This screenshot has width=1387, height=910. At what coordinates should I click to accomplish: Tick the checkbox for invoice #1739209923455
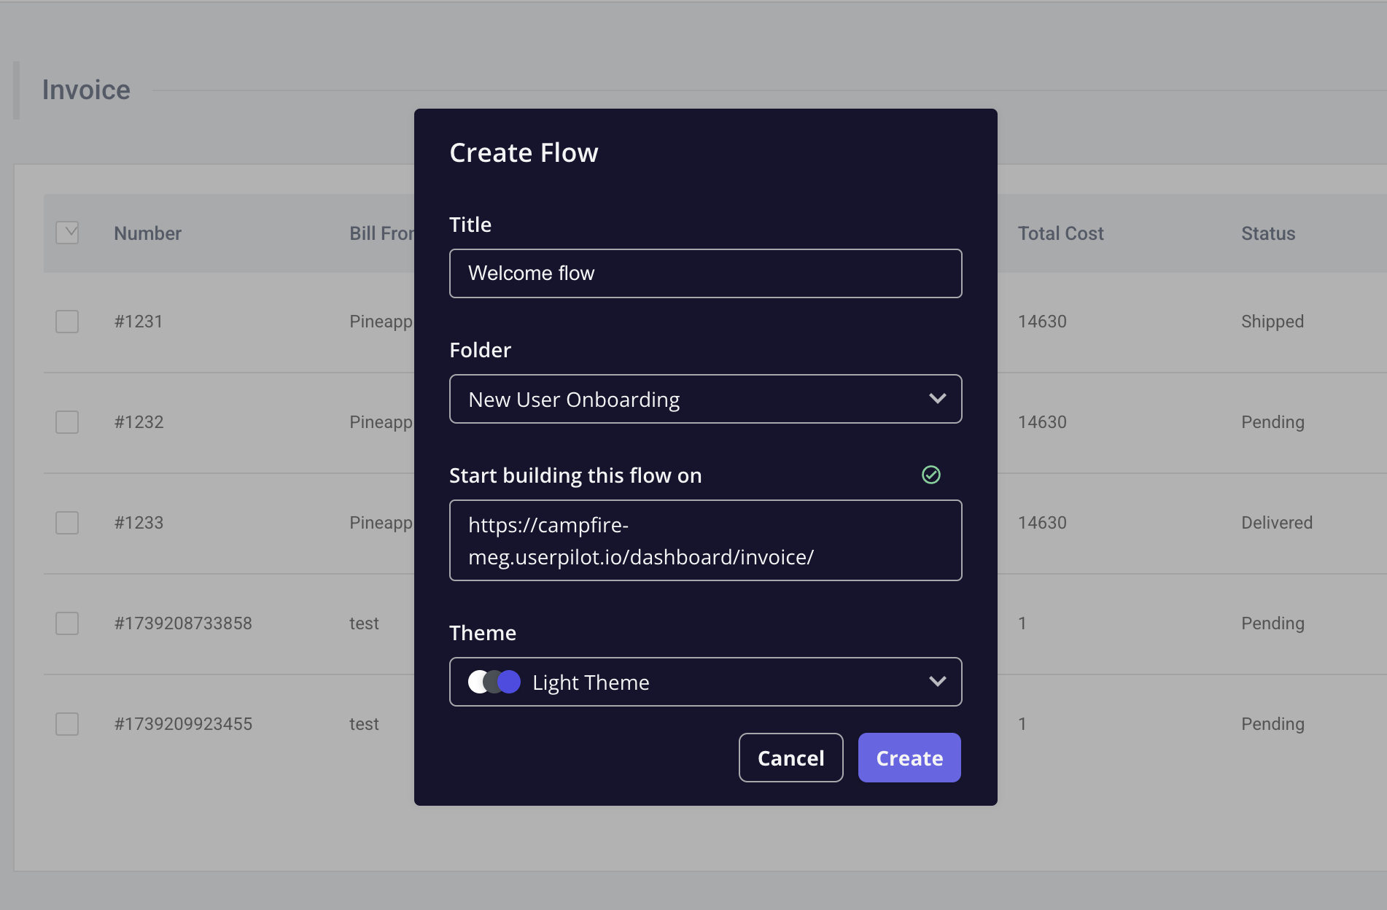pyautogui.click(x=67, y=724)
